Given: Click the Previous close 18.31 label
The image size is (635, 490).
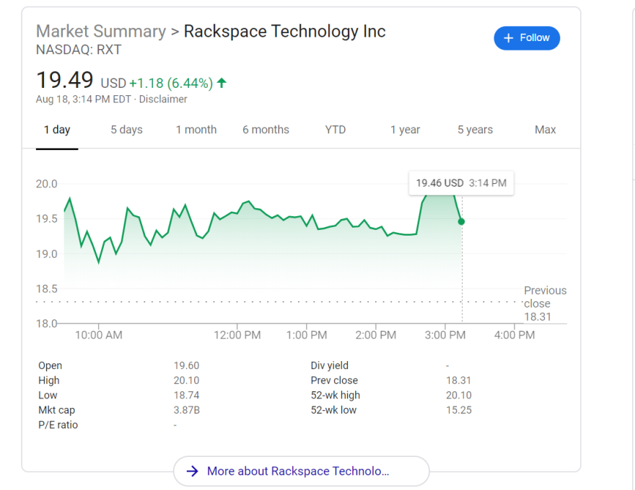Looking at the screenshot, I should [545, 303].
